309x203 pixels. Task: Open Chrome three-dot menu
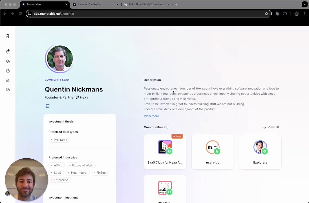304,14
